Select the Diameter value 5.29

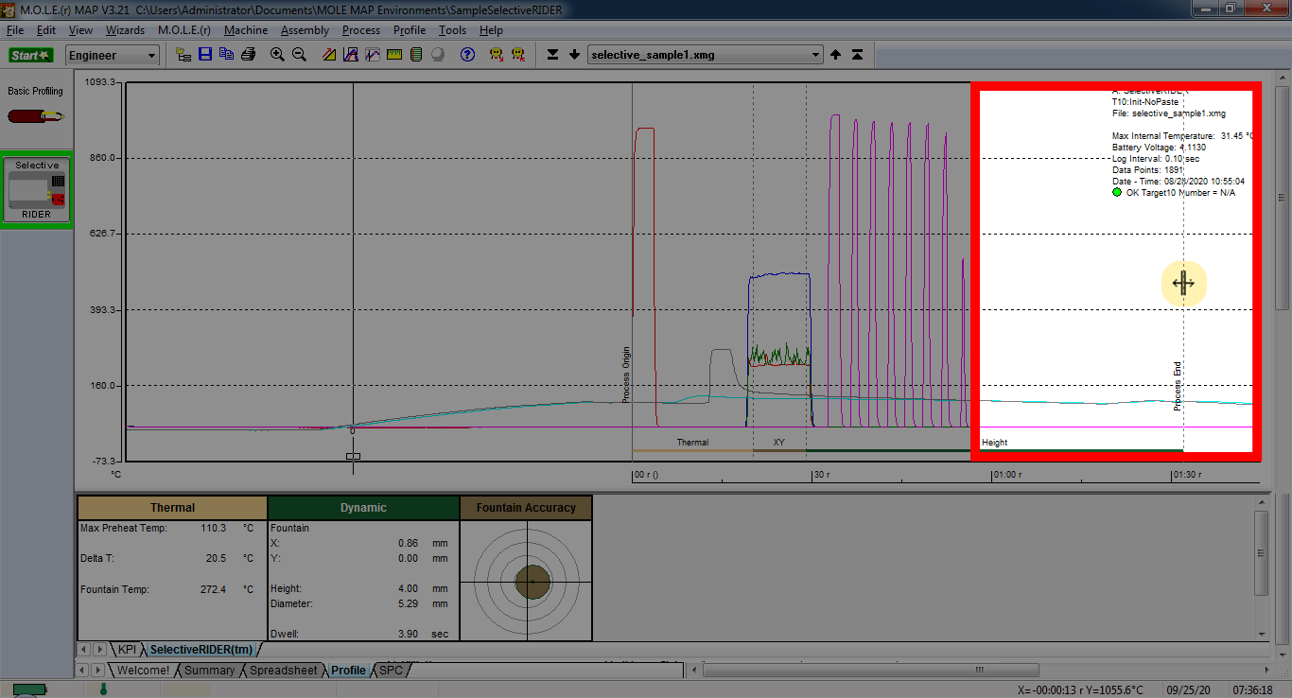point(410,603)
